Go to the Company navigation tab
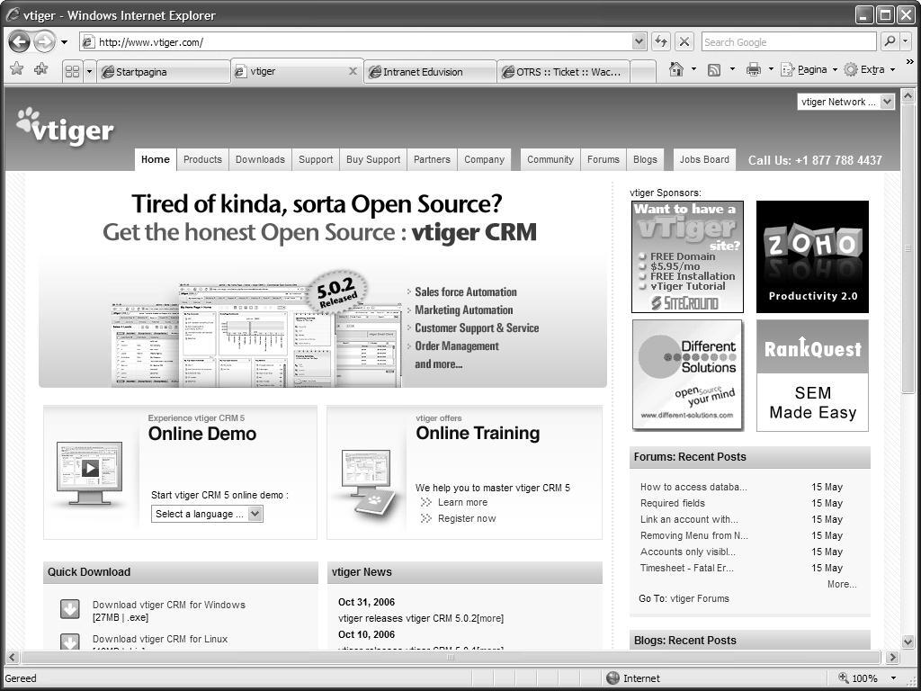The image size is (921, 691). (x=484, y=159)
